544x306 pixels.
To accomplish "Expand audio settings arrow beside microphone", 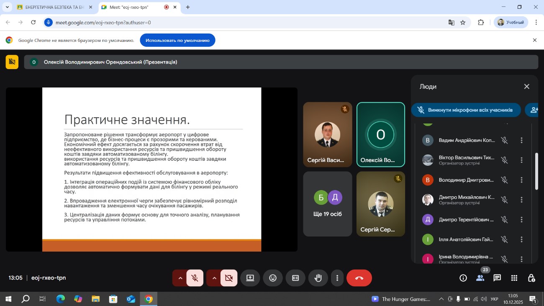I will coord(180,278).
